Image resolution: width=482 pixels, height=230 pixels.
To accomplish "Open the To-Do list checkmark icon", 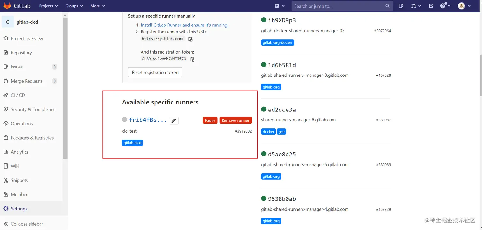I will tap(431, 6).
